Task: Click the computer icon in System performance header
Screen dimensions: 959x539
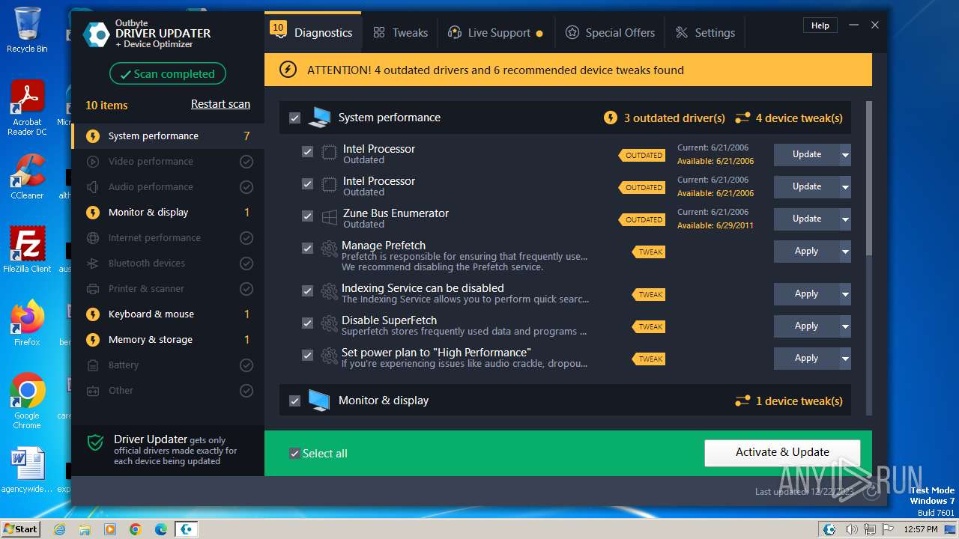Action: (319, 118)
